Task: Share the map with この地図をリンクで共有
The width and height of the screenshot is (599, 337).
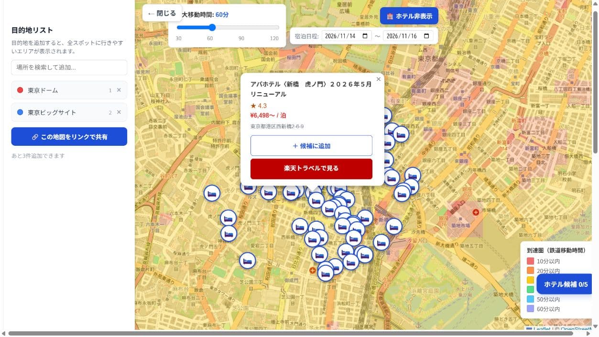Action: pos(69,137)
